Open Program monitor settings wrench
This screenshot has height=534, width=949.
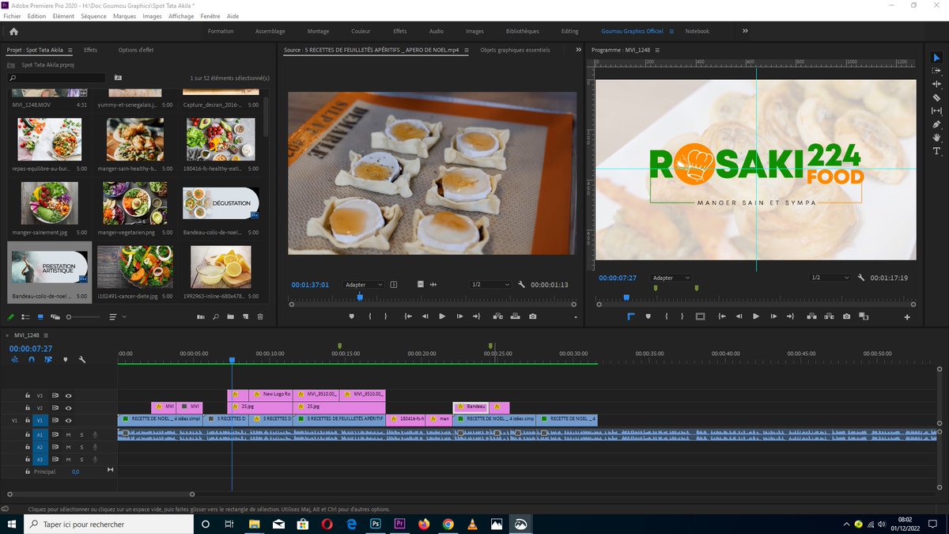pyautogui.click(x=863, y=278)
